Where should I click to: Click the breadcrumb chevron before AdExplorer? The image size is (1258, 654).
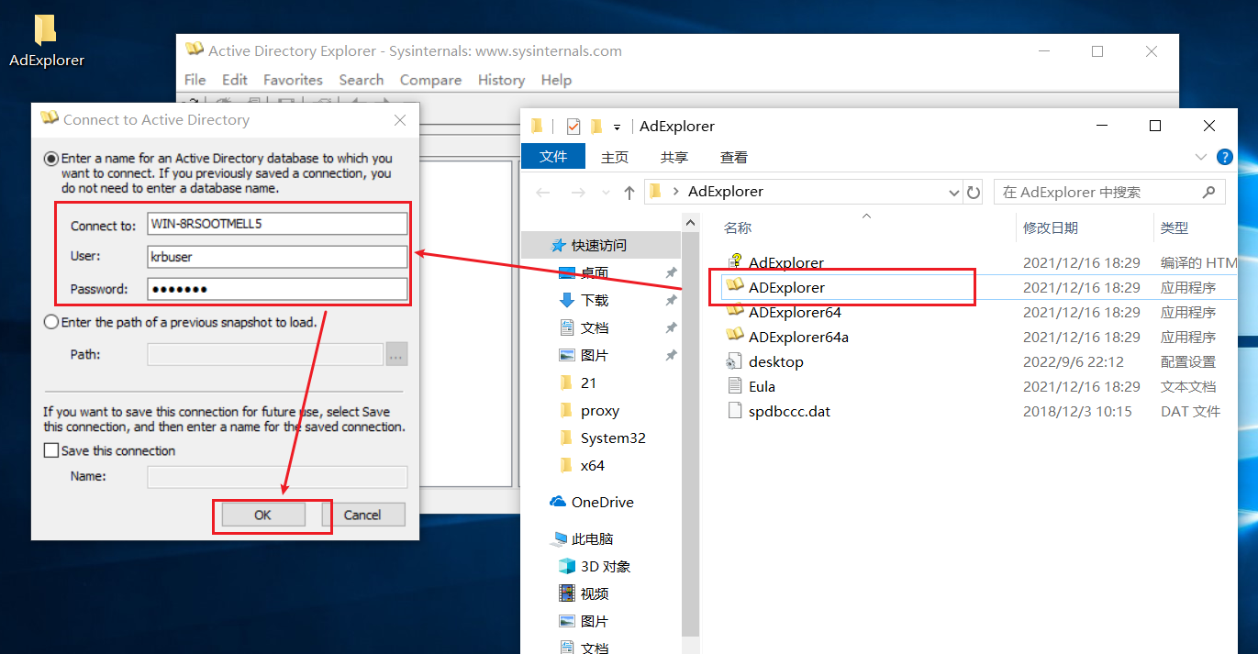(x=675, y=192)
